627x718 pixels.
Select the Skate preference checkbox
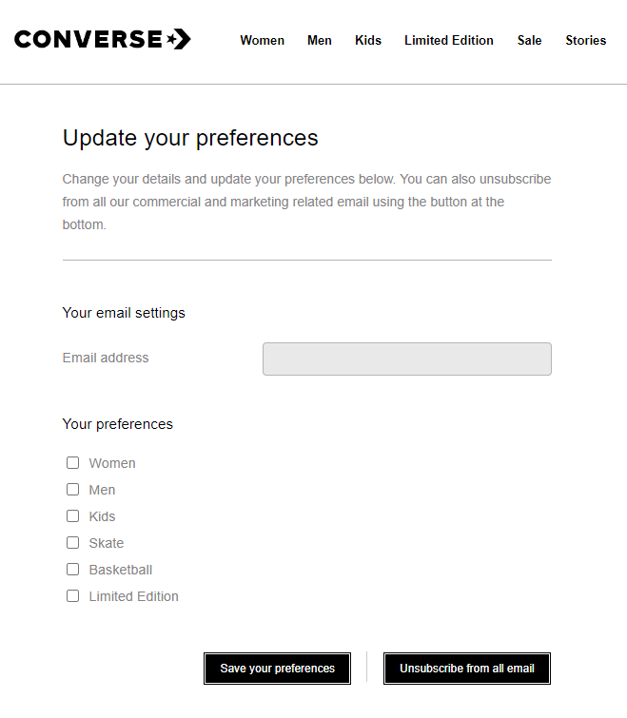[x=72, y=543]
